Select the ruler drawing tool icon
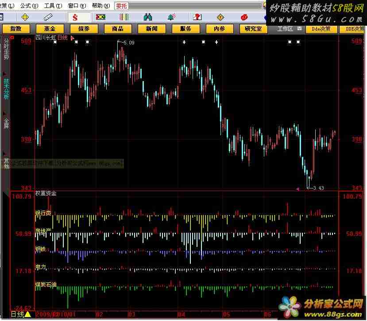Viewport: 367px width, 321px height. tap(49, 17)
